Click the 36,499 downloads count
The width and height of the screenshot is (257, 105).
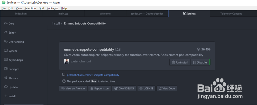tap(206, 49)
